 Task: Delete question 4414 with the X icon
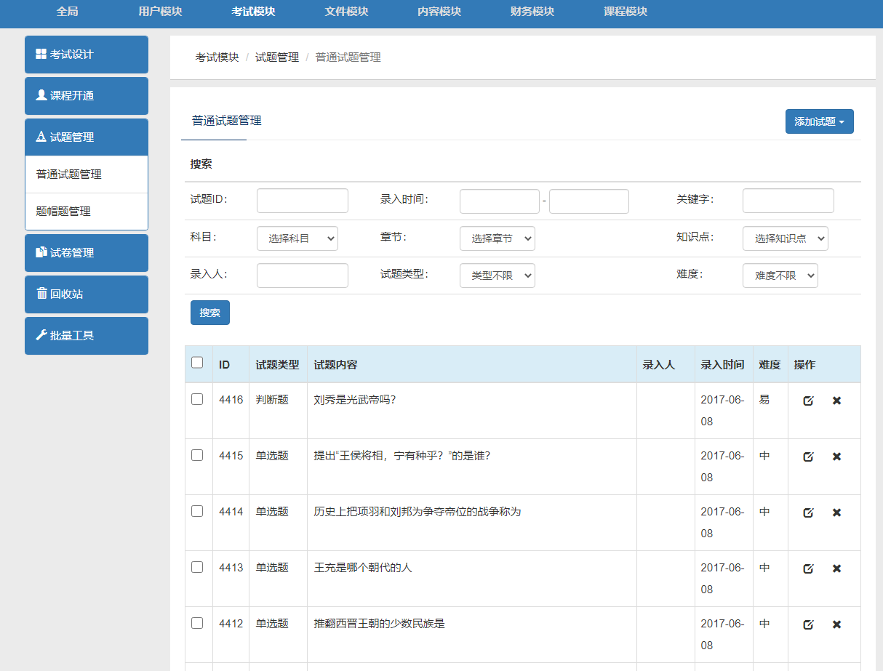tap(836, 513)
